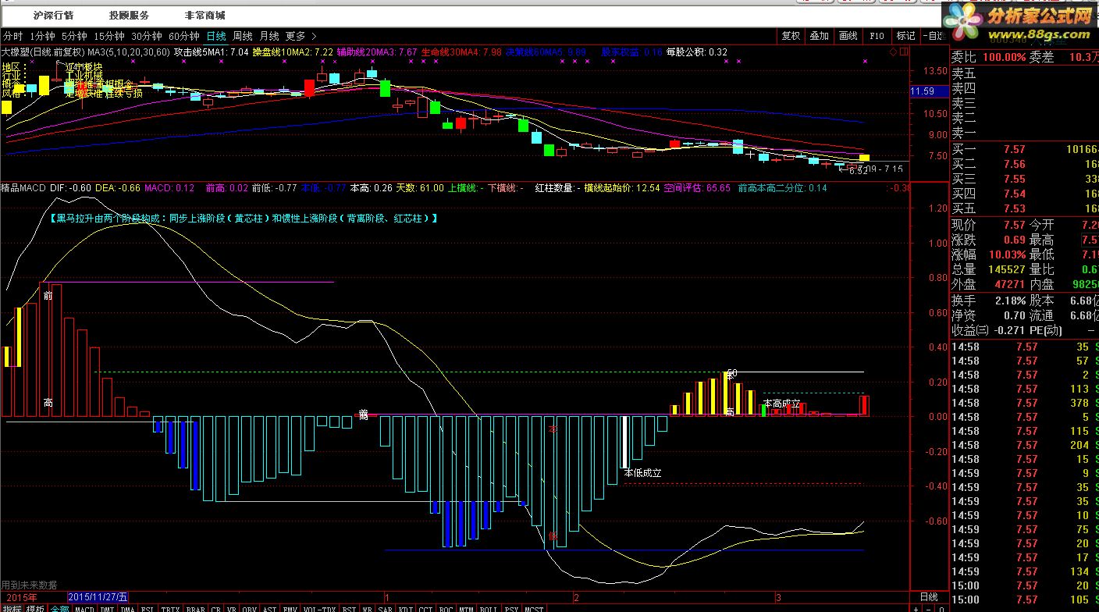
Task: Click 委比 100.00% value
Action: pyautogui.click(x=1004, y=57)
